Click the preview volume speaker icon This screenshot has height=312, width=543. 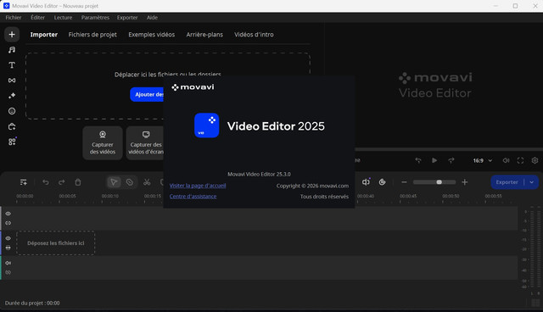coord(506,160)
